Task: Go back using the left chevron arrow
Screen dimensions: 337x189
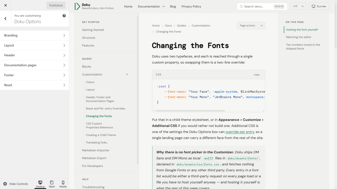Action: tap(5, 19)
